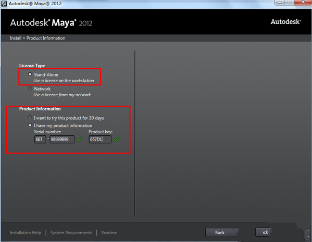Open the Installation Help link
Screen dimensions: 312x242
26,233
